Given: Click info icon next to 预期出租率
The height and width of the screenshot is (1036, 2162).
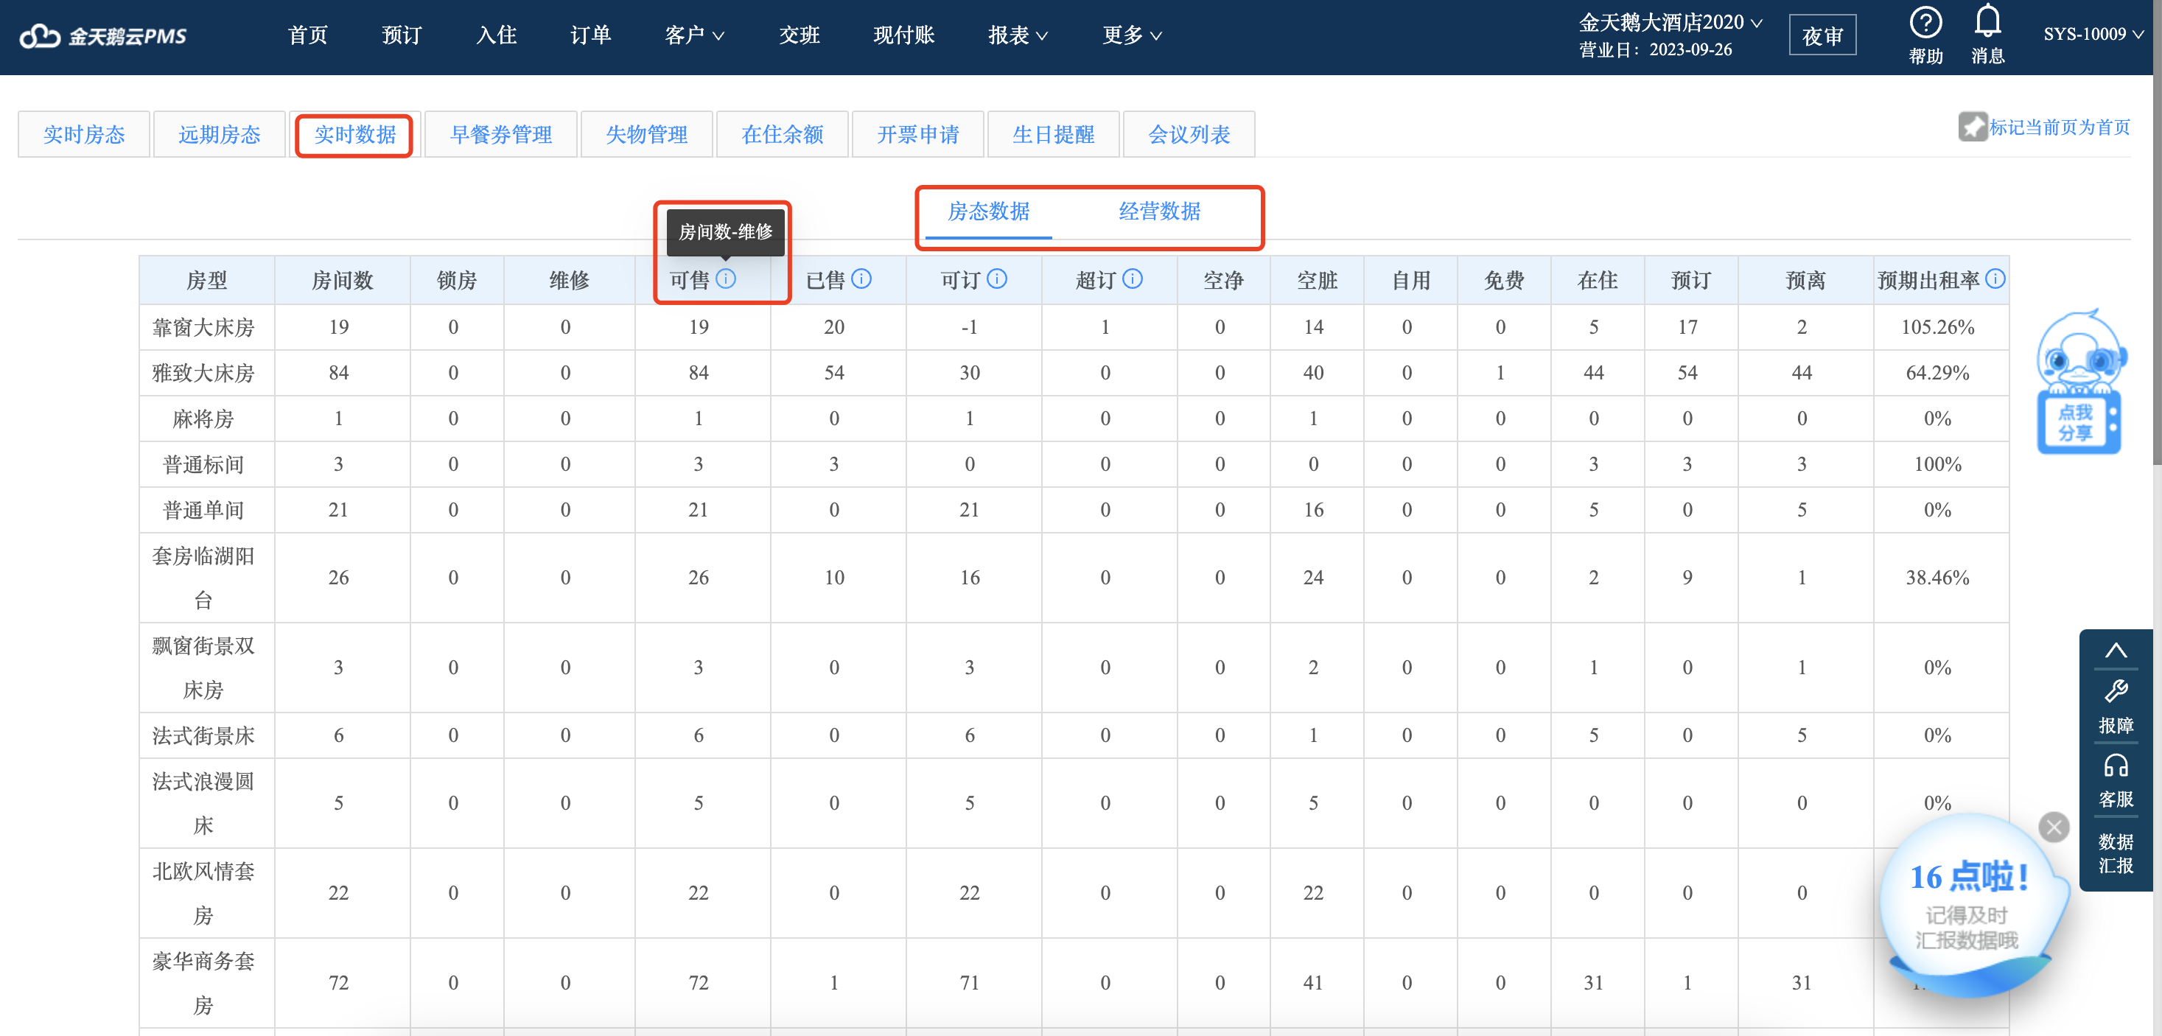Looking at the screenshot, I should [1995, 279].
